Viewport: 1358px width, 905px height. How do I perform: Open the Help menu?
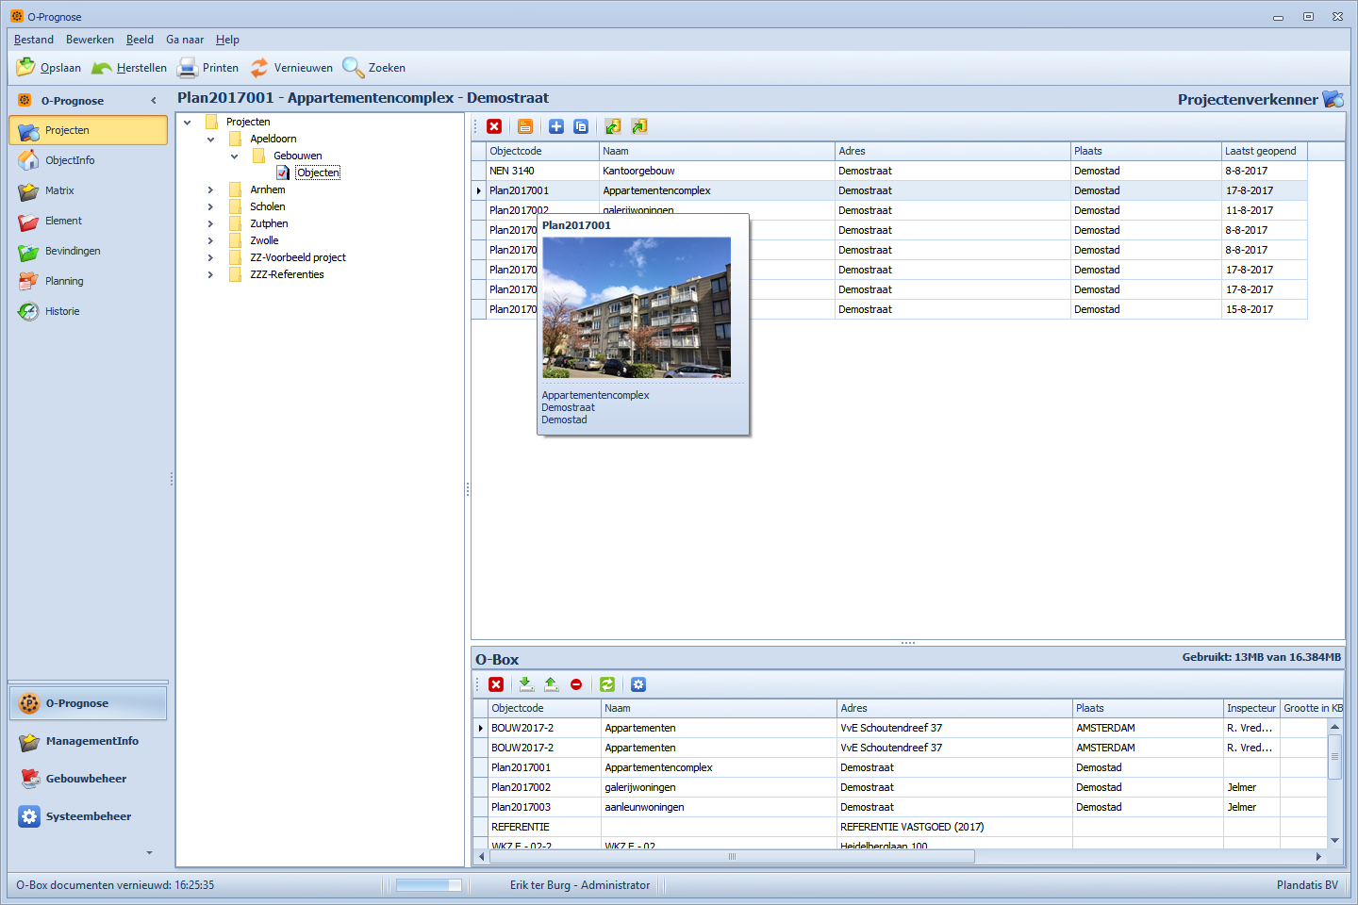pyautogui.click(x=227, y=40)
